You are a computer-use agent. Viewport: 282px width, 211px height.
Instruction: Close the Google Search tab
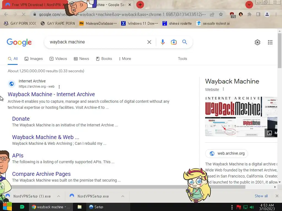130,5
